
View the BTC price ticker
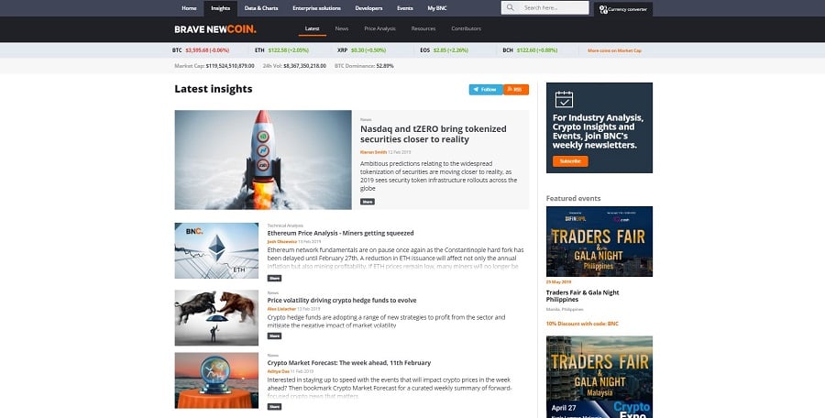[201, 50]
